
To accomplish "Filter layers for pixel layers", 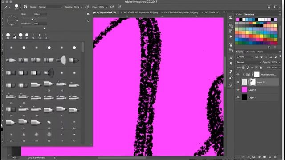I will pyautogui.click(x=256, y=57).
